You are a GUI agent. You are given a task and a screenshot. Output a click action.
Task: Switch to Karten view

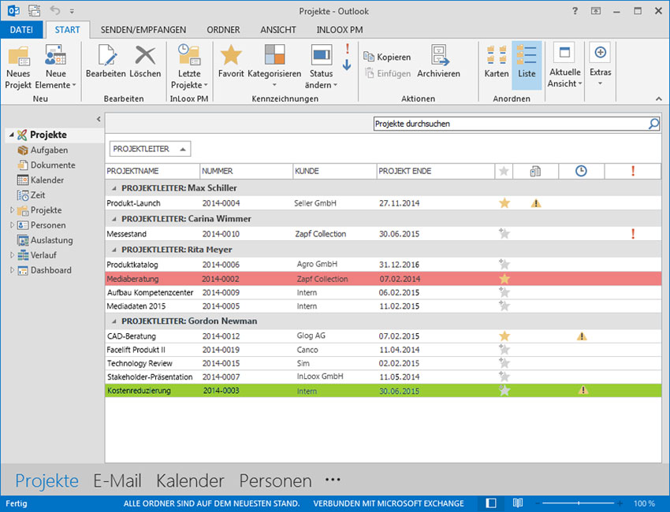[496, 55]
